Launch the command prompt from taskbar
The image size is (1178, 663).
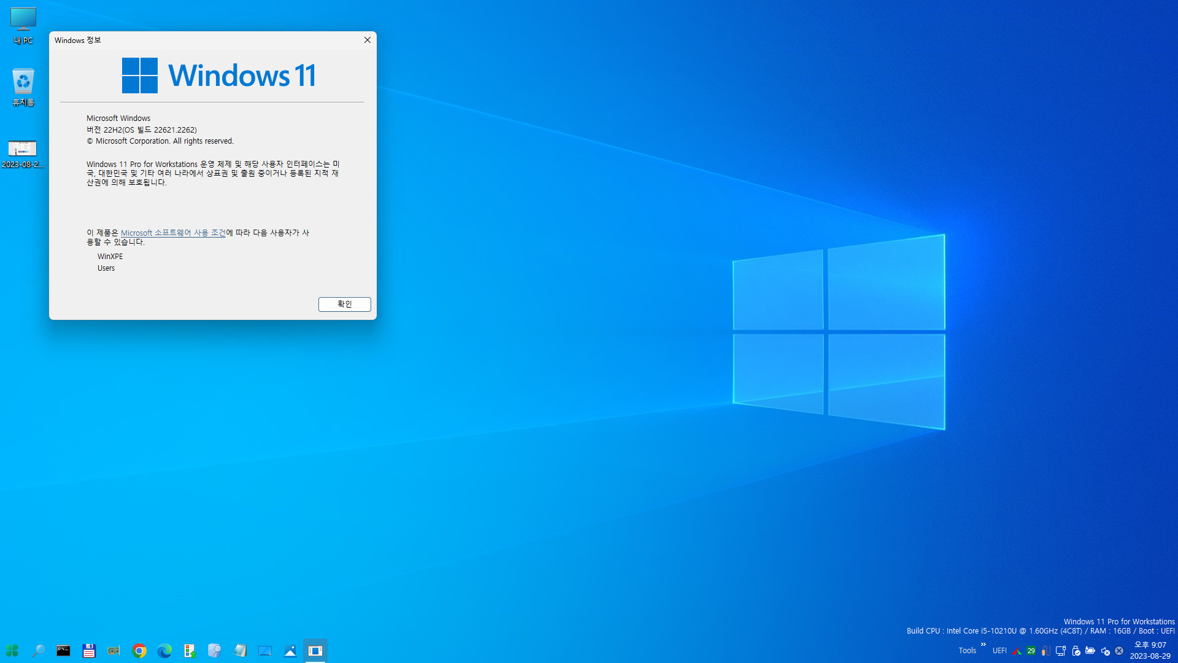(x=63, y=651)
